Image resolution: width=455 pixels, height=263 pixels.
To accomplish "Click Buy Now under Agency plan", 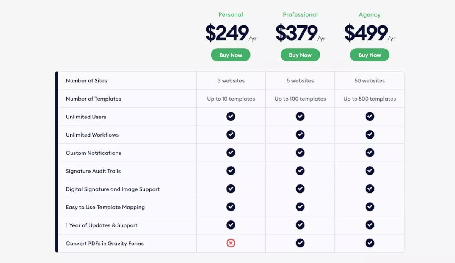I will click(370, 55).
